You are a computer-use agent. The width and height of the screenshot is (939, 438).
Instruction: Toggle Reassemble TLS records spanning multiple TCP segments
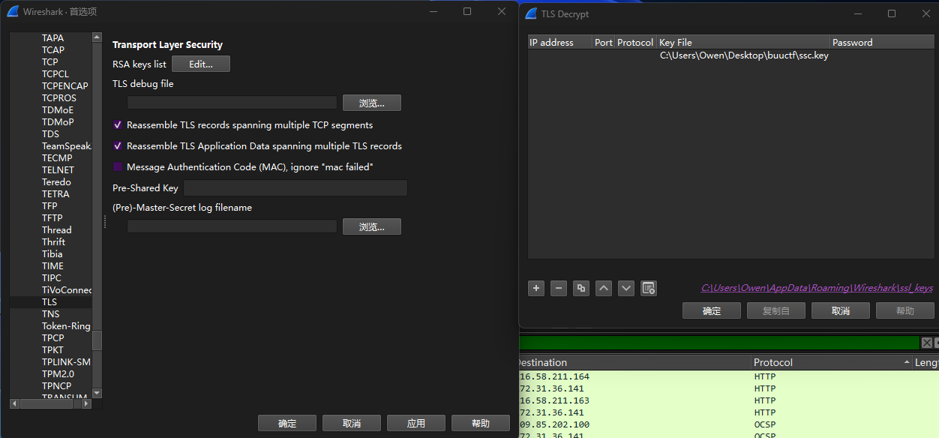[118, 125]
